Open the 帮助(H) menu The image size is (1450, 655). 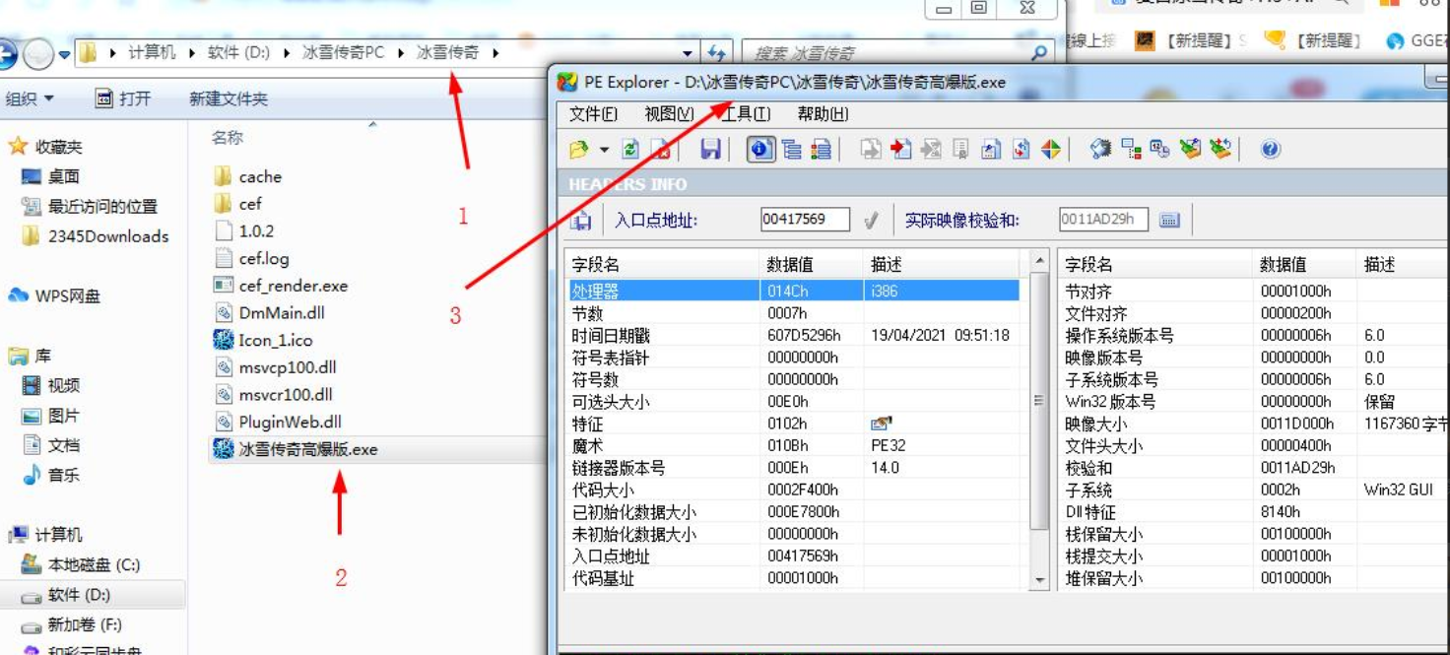click(823, 114)
